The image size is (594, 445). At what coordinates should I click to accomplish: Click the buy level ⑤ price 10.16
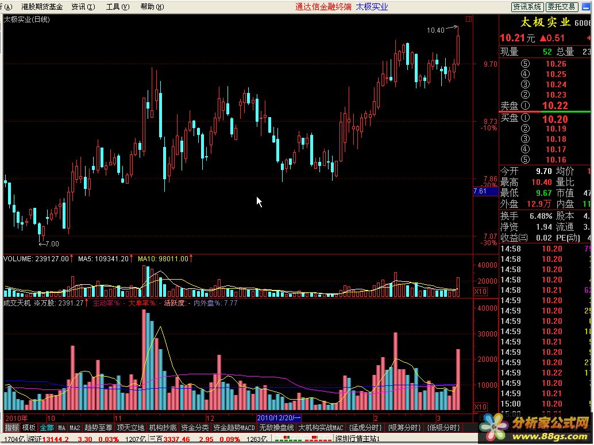(556, 160)
